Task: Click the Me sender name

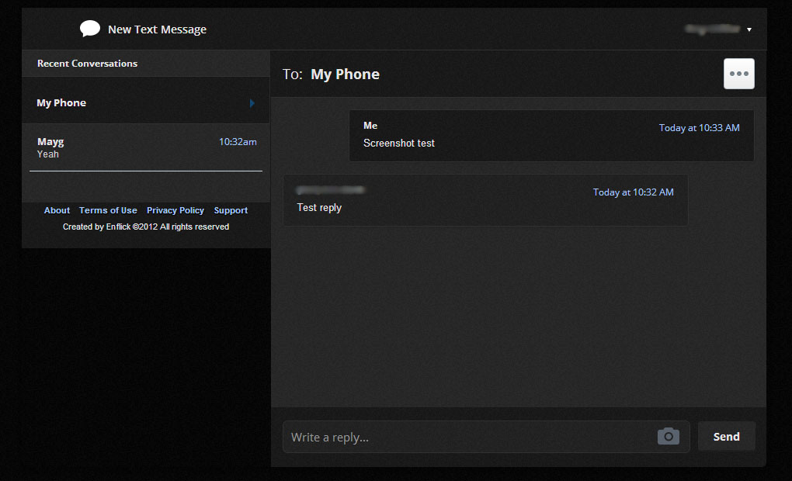Action: coord(370,126)
